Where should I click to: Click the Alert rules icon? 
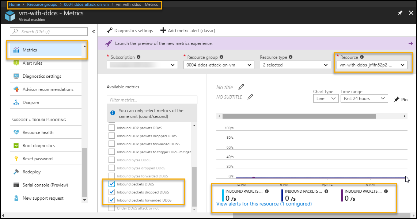click(x=16, y=63)
